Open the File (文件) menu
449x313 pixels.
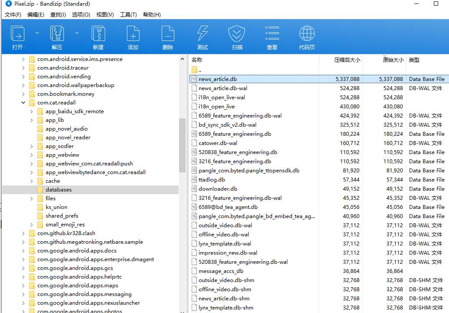pos(13,15)
